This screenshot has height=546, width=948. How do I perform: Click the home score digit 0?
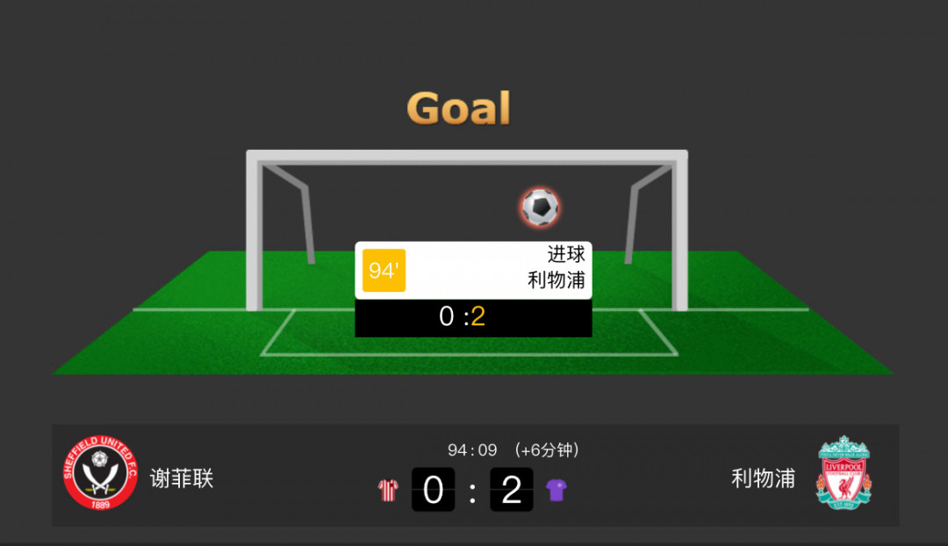[433, 489]
